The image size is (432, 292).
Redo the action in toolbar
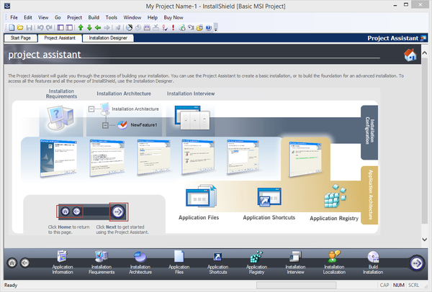49,27
